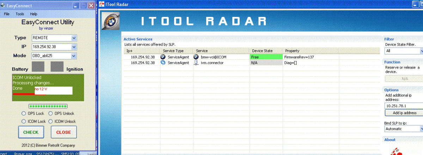The height and width of the screenshot is (155, 423).
Task: Click the 2012 Bimmer Retrofit Company copyright text
Action: coord(48,145)
